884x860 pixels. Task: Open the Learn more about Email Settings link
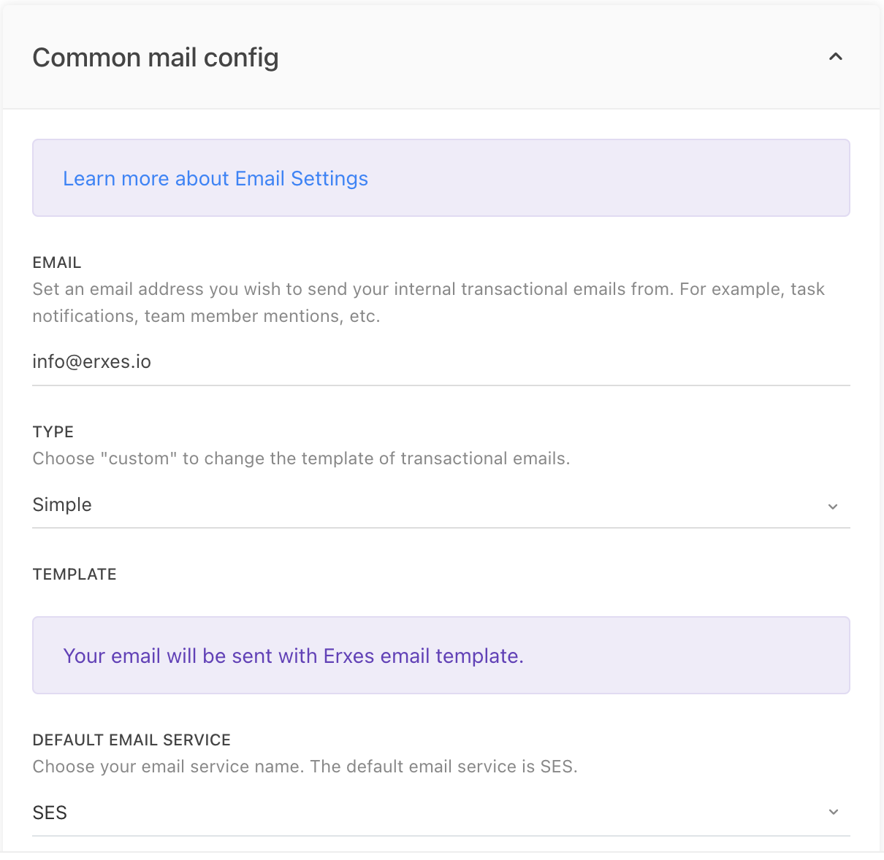tap(216, 179)
